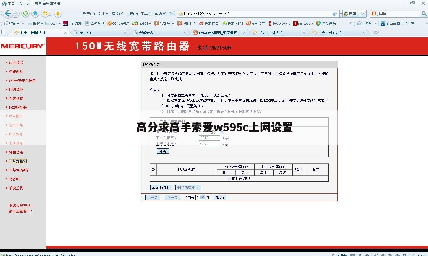428x256 pixels.
Task: Click the yellow undo-close-tab arrow icon
Action: pos(45,13)
